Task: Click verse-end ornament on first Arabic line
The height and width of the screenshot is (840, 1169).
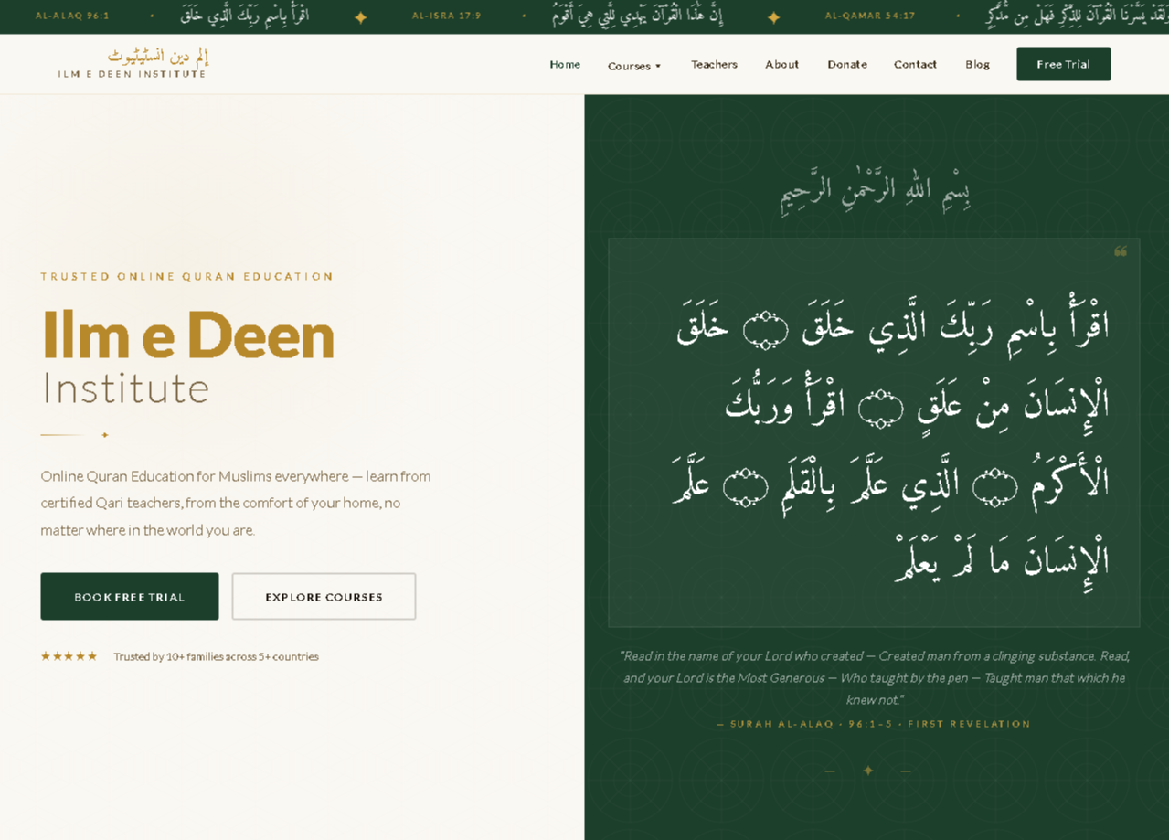Action: (765, 330)
